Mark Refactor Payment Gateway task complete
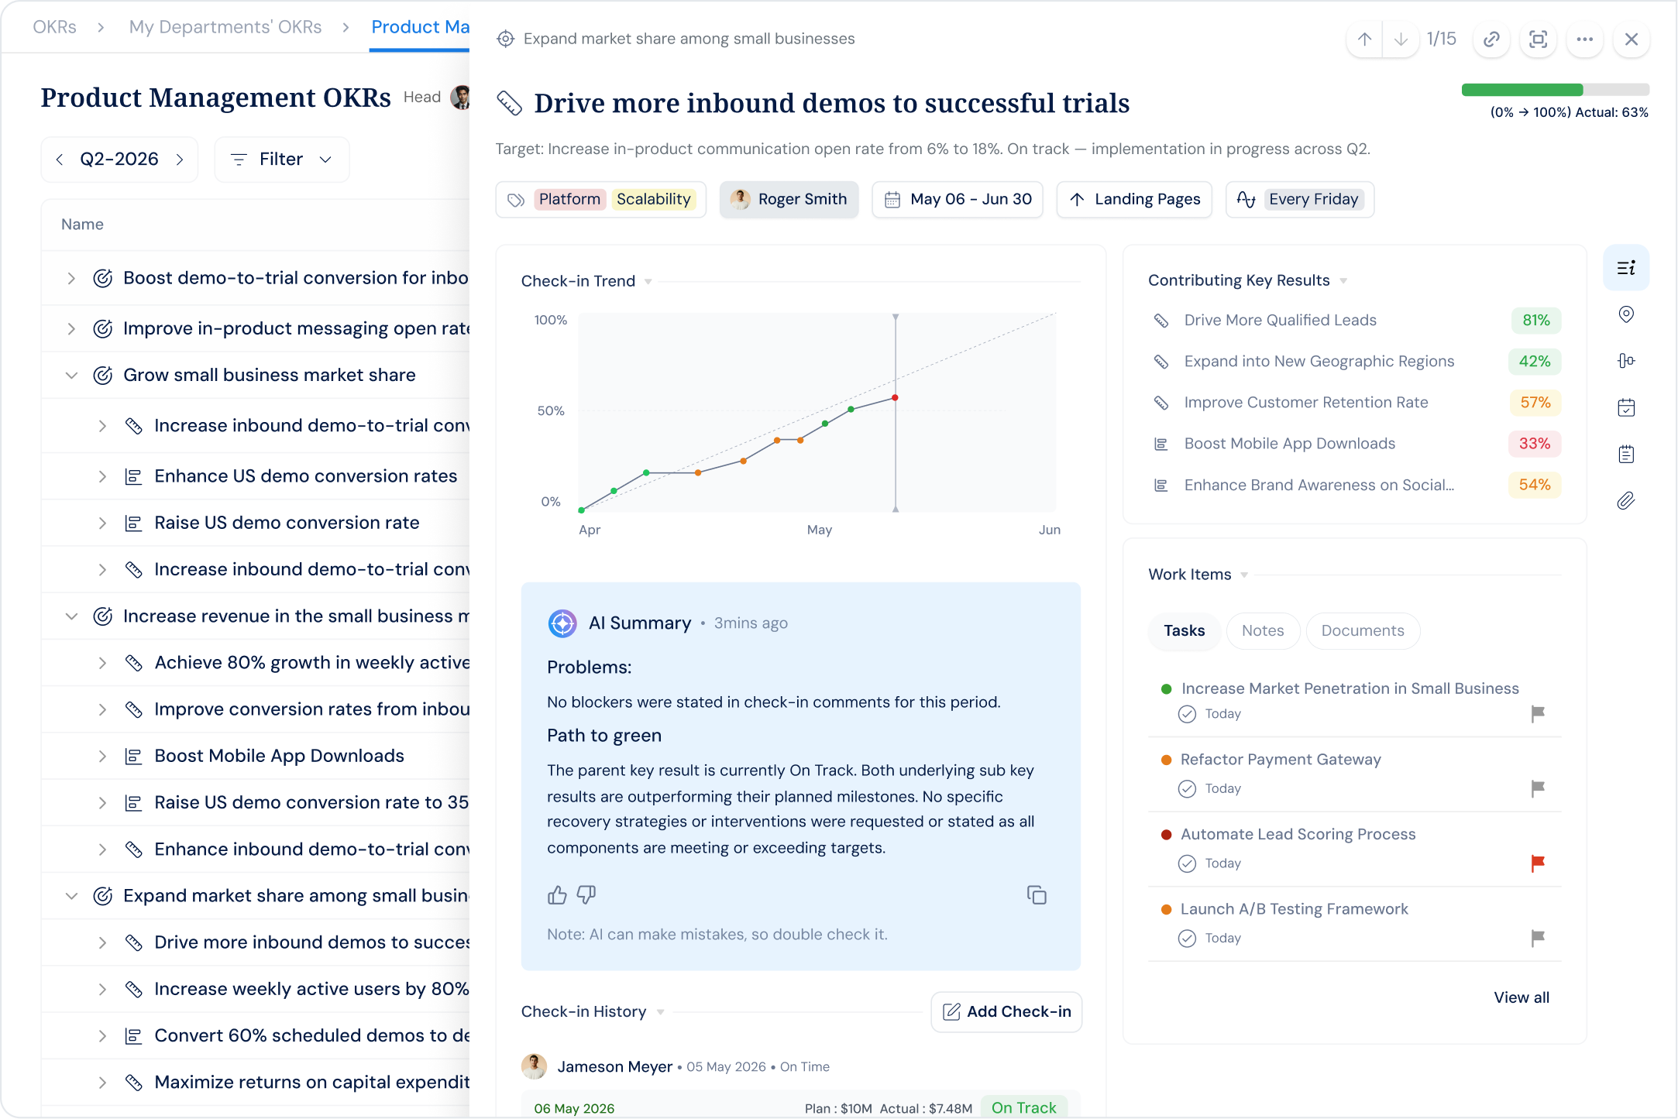Viewport: 1678px width, 1119px height. pyautogui.click(x=1187, y=789)
